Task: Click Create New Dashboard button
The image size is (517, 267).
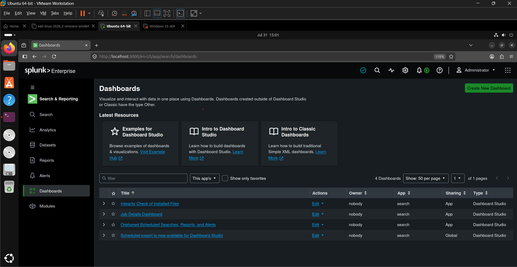Action: click(x=489, y=88)
